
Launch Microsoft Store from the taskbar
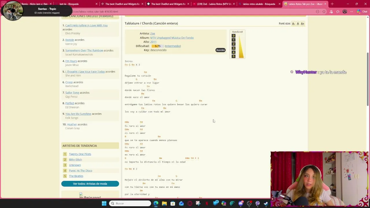[x=173, y=203]
